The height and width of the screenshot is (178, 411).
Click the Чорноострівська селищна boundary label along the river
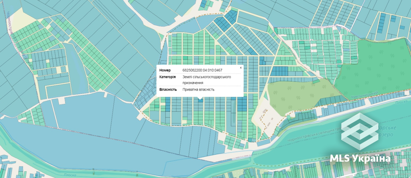click(x=311, y=135)
